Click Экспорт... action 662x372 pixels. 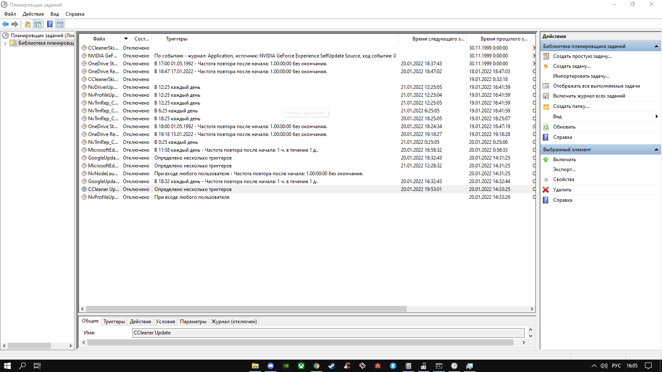(564, 169)
